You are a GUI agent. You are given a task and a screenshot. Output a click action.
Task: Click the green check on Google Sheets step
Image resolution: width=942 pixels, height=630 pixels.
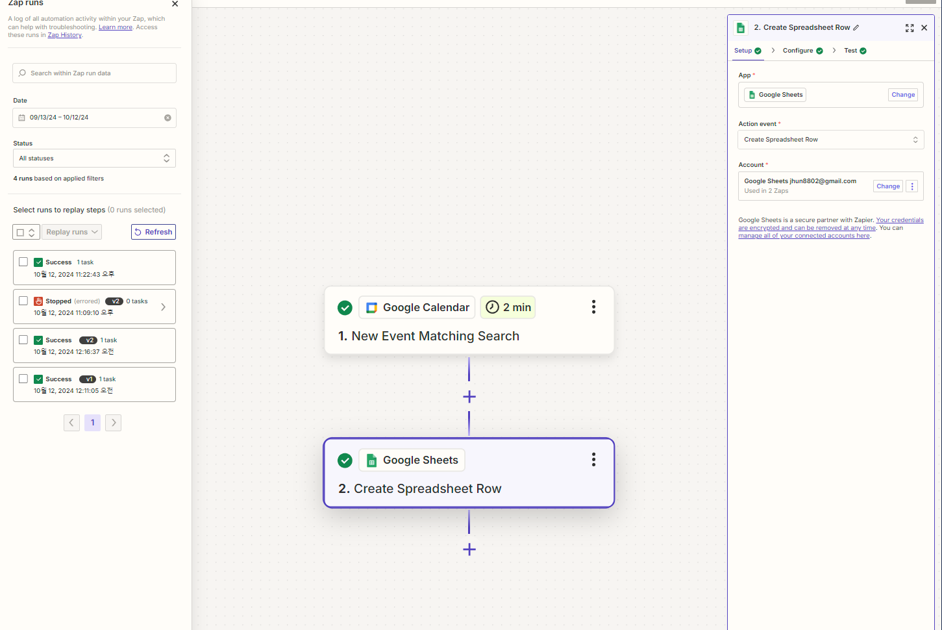click(x=345, y=460)
